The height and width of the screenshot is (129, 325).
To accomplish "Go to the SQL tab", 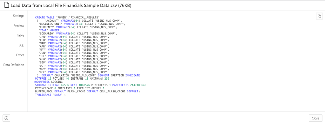I will (21, 45).
